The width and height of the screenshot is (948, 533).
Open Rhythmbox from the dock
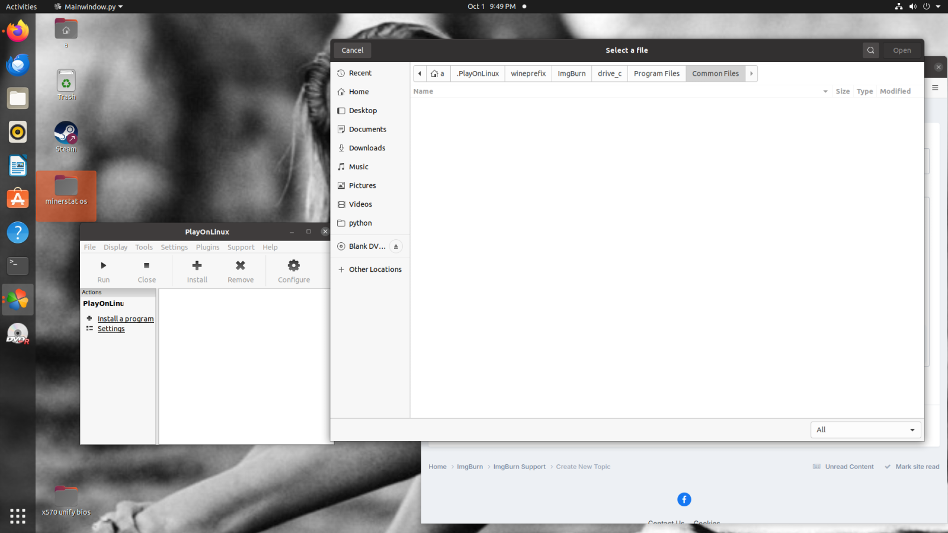click(x=18, y=132)
